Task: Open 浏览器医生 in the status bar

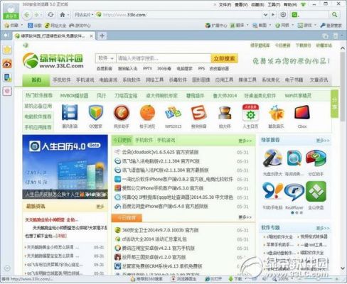Action: point(183,279)
